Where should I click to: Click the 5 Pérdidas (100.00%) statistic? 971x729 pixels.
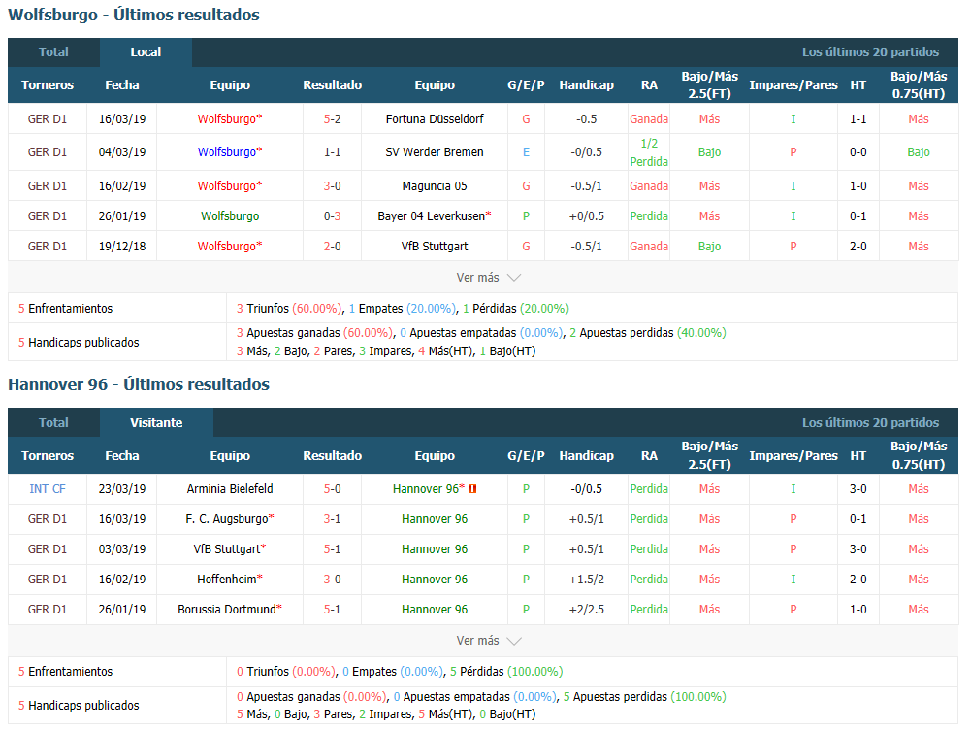coord(506,672)
